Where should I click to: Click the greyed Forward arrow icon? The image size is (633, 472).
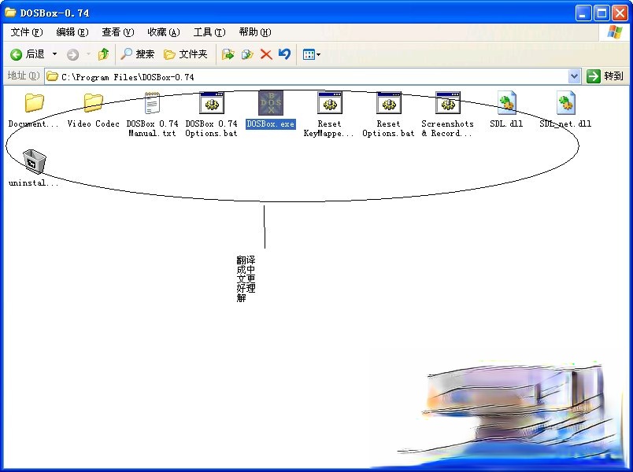pyautogui.click(x=72, y=54)
